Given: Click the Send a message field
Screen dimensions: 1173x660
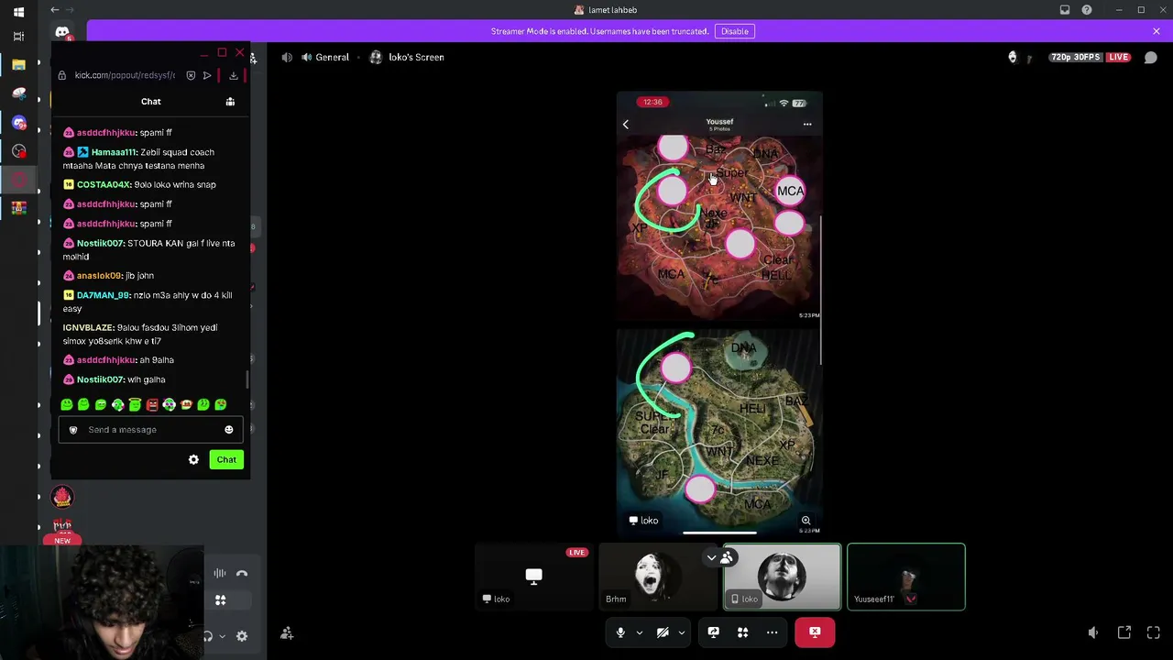Looking at the screenshot, I should click(x=152, y=429).
